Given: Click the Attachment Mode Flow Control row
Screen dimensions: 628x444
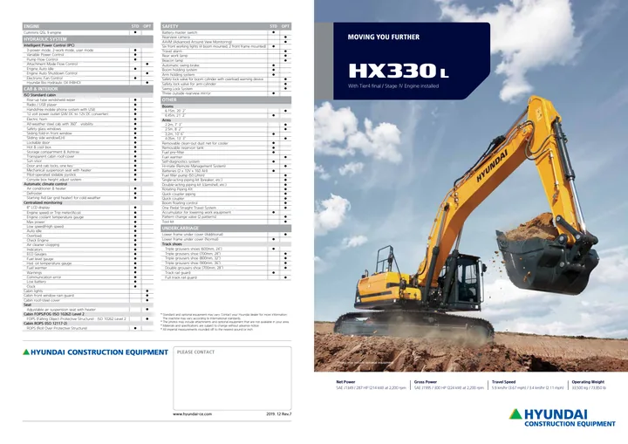Looking at the screenshot, I should (88, 65).
